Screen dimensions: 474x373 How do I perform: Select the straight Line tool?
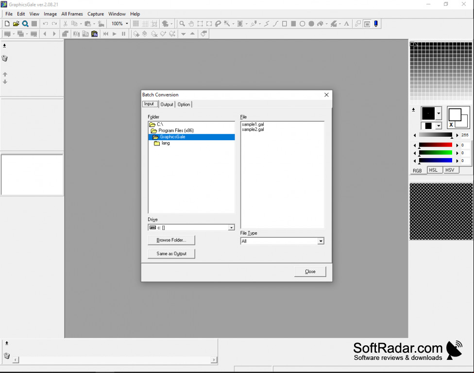click(x=267, y=24)
